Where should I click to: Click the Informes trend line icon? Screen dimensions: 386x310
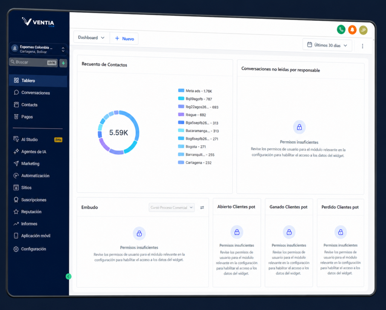coord(16,224)
